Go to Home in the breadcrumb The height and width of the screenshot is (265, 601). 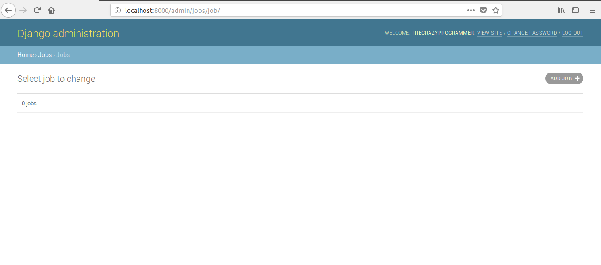26,55
